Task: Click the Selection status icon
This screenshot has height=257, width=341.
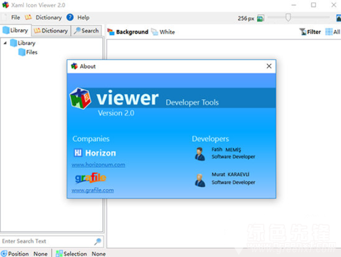Action: pos(59,254)
